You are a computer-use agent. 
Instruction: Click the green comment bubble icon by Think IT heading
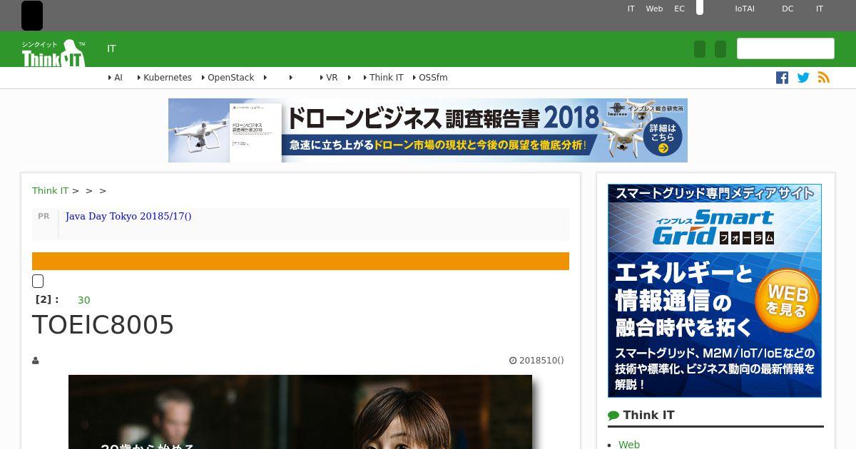click(x=613, y=416)
